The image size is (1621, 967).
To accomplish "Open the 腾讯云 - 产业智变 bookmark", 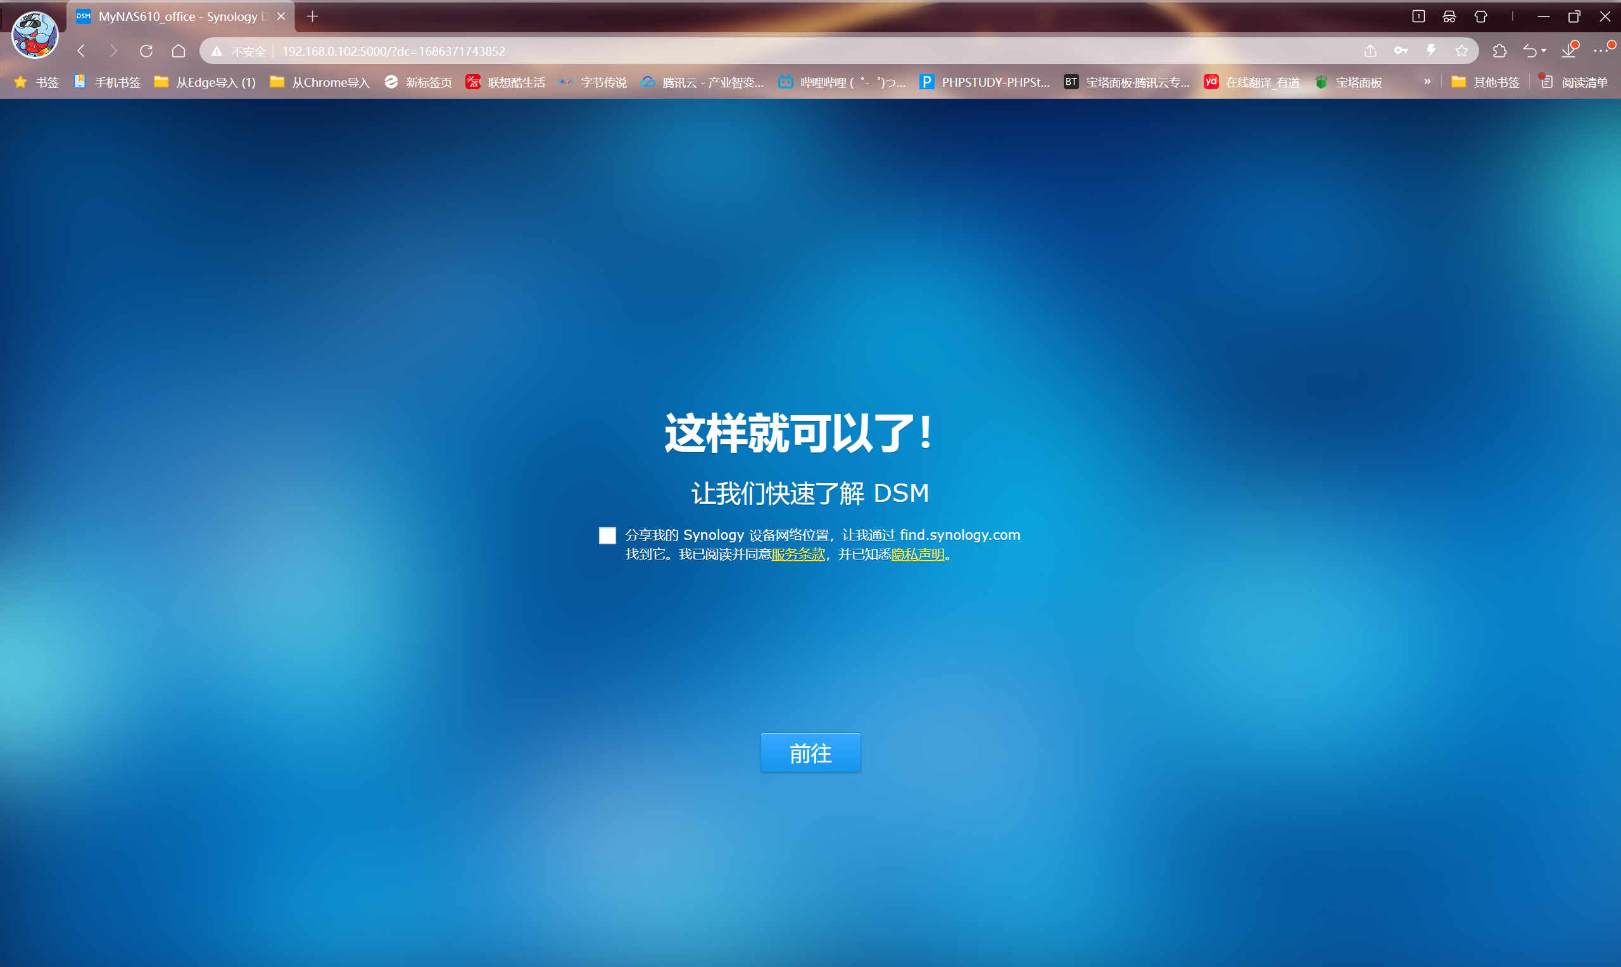I will coord(702,82).
